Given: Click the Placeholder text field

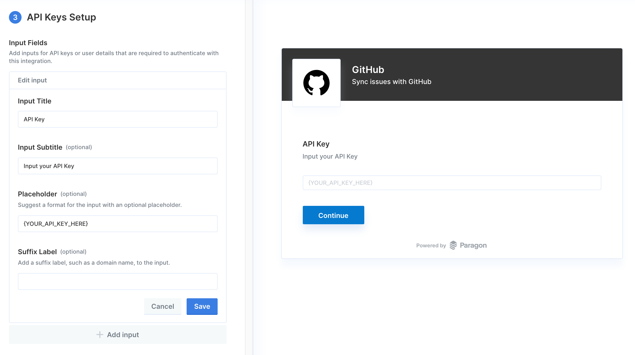Looking at the screenshot, I should click(118, 224).
